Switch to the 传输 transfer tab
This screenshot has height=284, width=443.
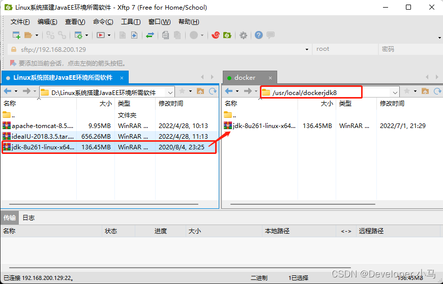tap(10, 217)
